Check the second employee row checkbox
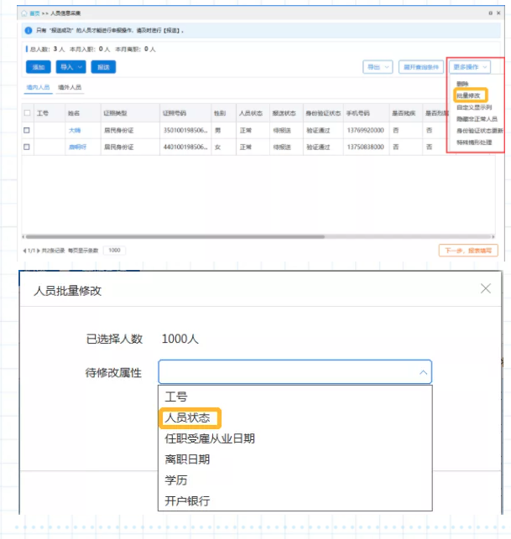 coord(27,147)
